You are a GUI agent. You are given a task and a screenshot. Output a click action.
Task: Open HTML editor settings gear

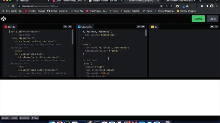(x=65, y=27)
